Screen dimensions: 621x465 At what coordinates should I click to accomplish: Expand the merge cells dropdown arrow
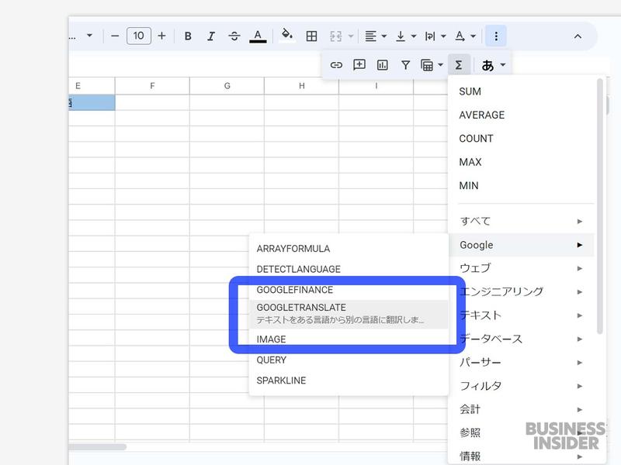[351, 36]
